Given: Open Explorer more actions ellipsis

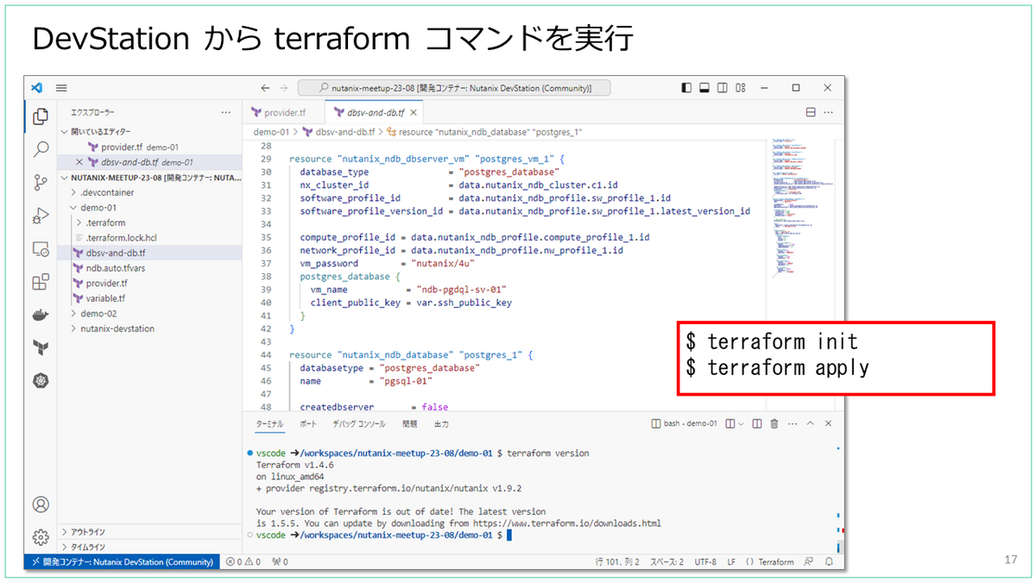Looking at the screenshot, I should pos(226,112).
